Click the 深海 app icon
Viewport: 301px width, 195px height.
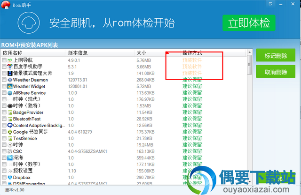(x=10, y=158)
